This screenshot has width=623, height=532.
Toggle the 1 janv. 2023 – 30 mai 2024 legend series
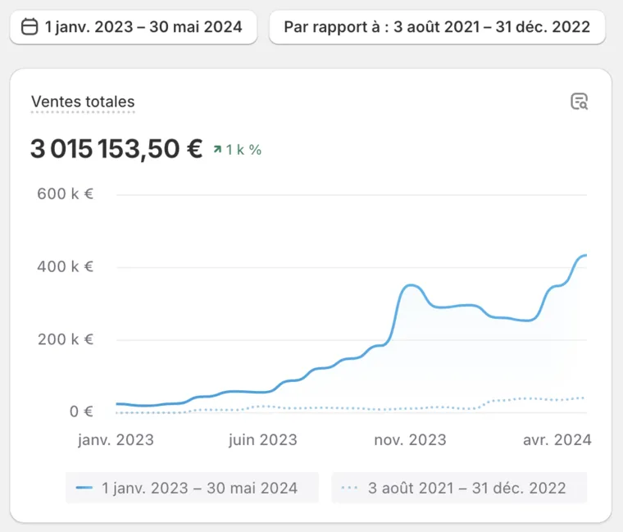click(193, 488)
